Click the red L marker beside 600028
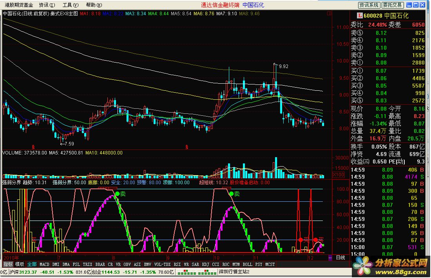 [360, 16]
